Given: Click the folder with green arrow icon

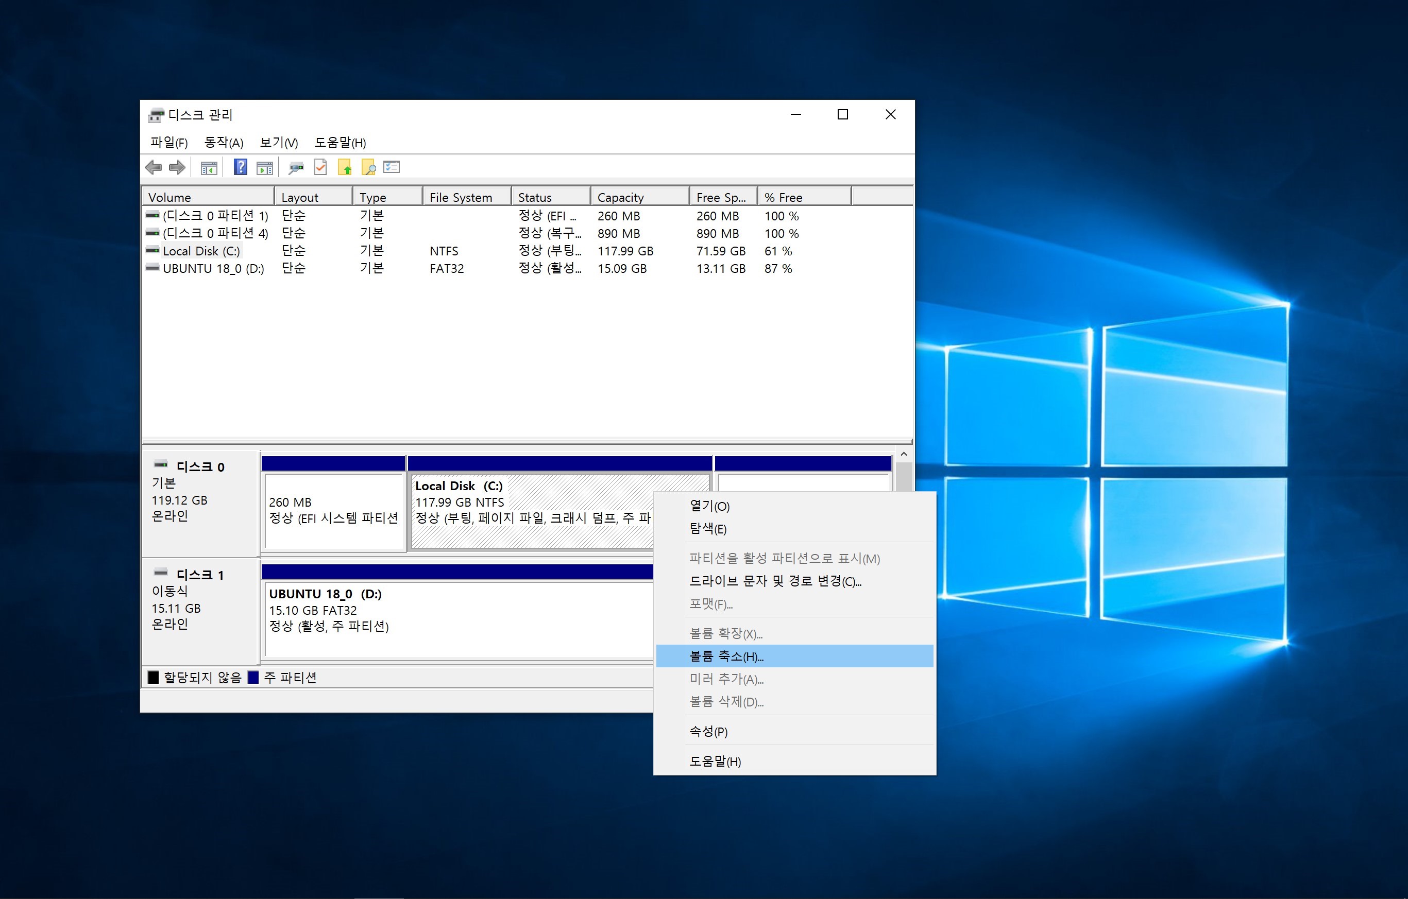Looking at the screenshot, I should point(344,167).
